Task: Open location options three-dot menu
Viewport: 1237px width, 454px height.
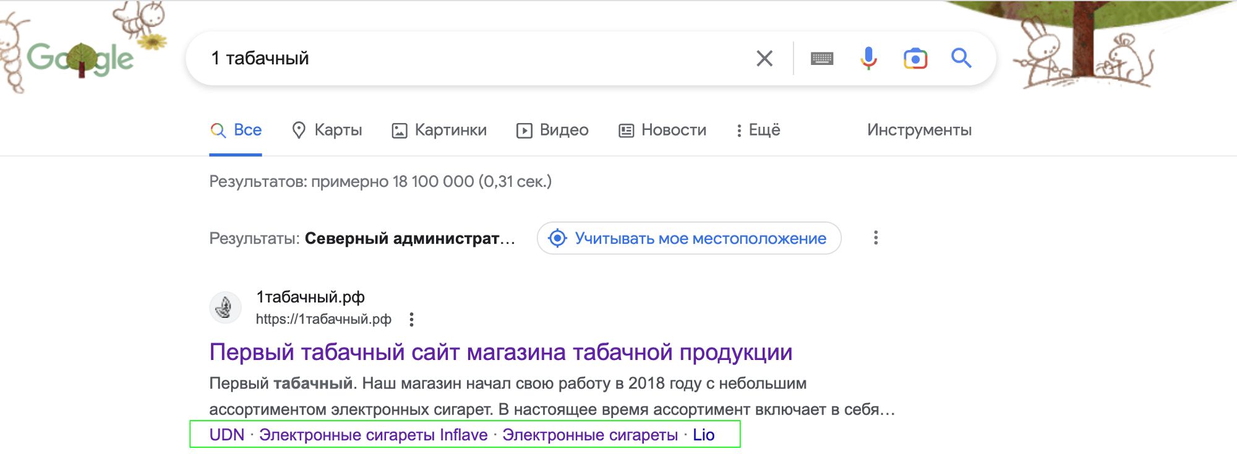Action: click(876, 238)
